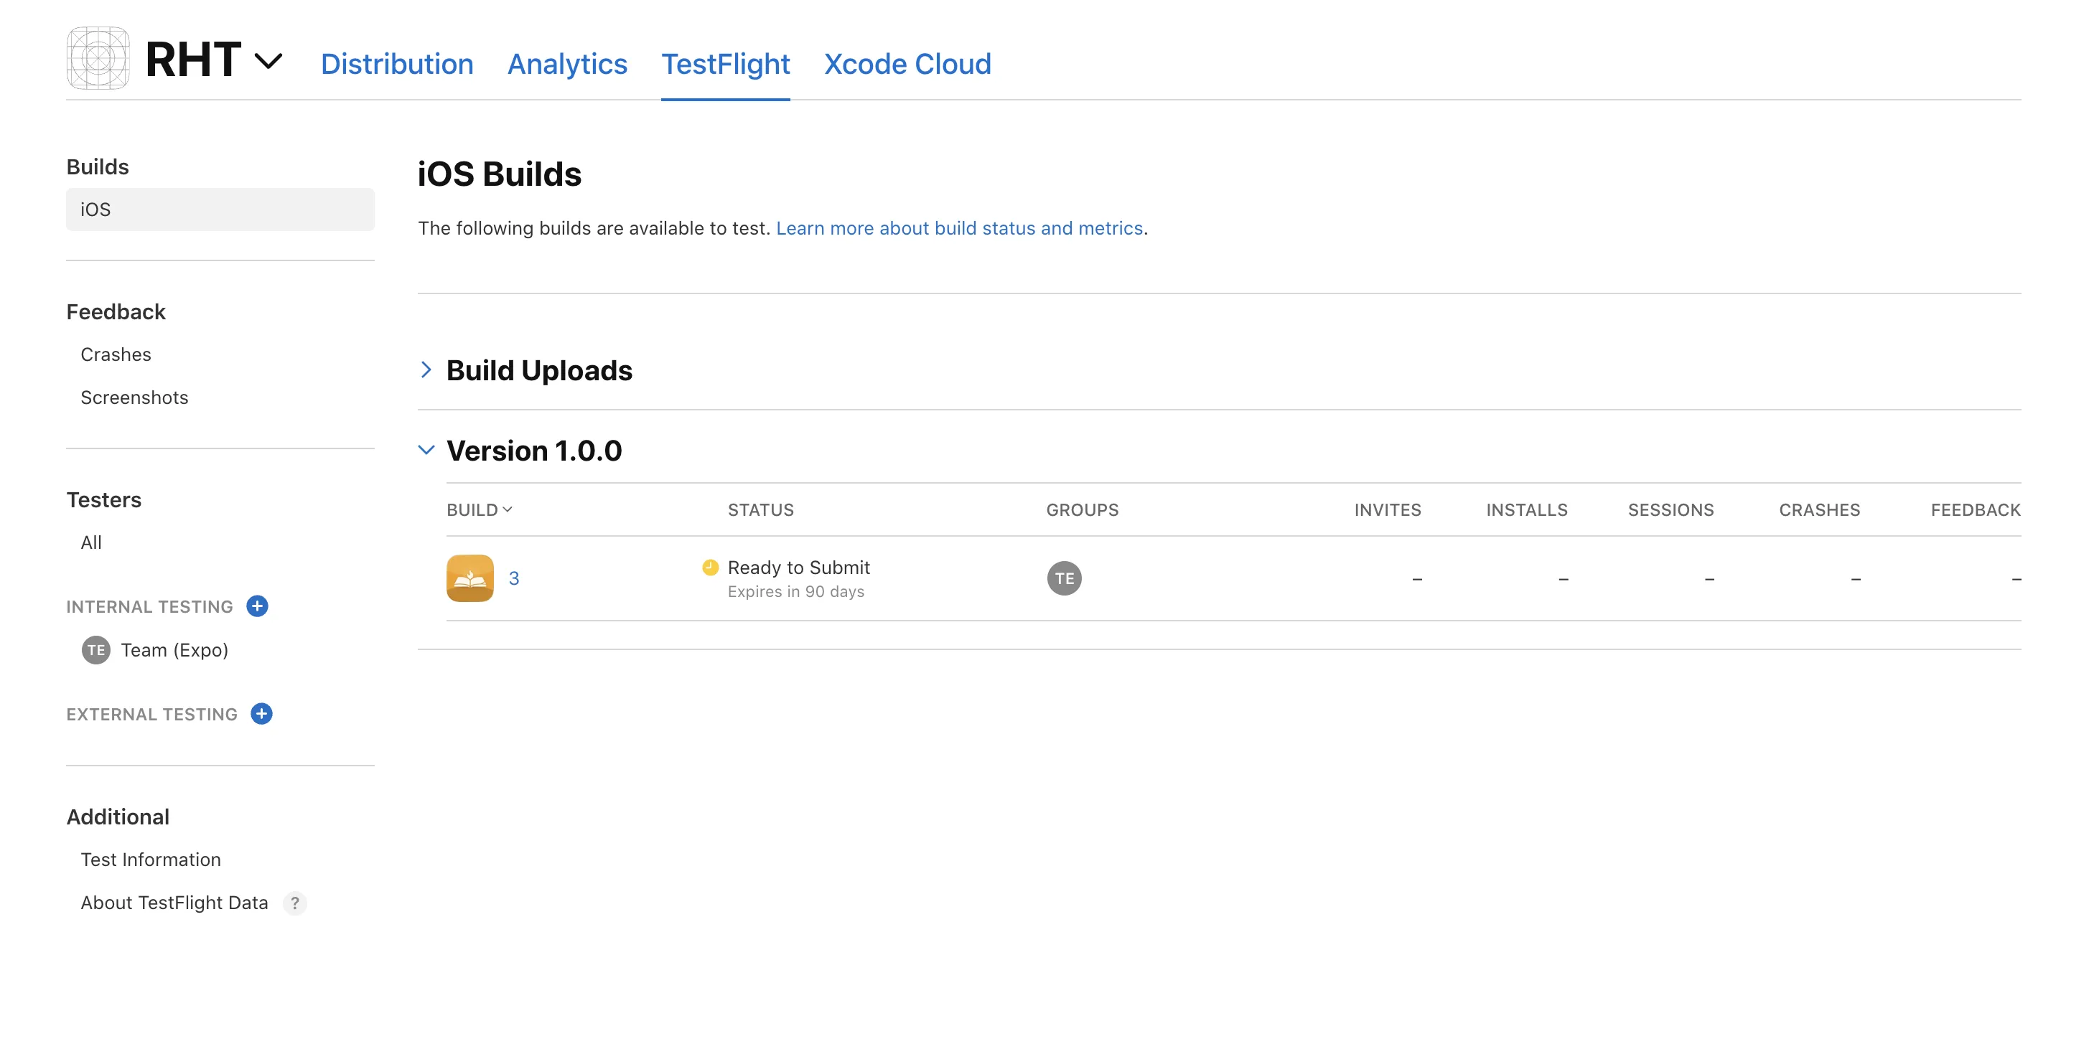2089x1049 pixels.
Task: Add a new external testing group
Action: pyautogui.click(x=261, y=713)
